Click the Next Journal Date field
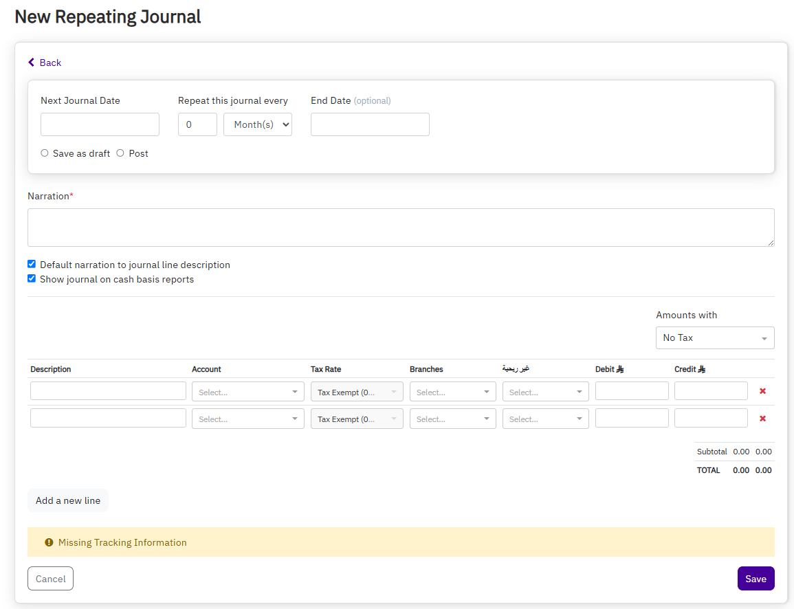The image size is (794, 609). pos(100,124)
